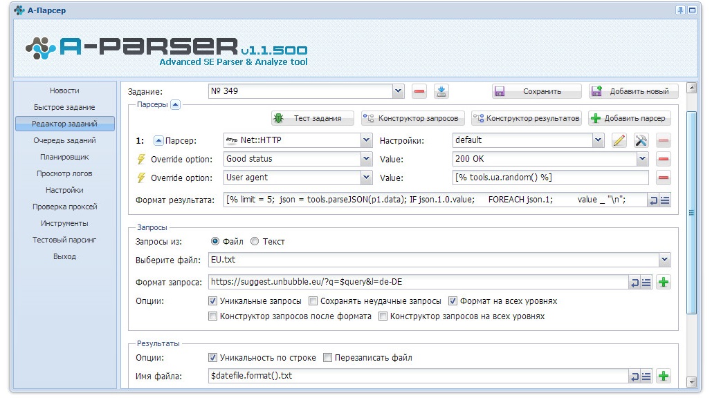Viewport: 712px width, 400px height.
Task: Open Новости in sidebar
Action: click(64, 91)
